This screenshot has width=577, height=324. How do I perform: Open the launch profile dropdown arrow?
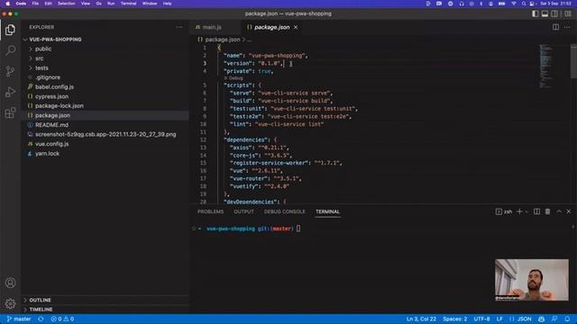click(527, 211)
